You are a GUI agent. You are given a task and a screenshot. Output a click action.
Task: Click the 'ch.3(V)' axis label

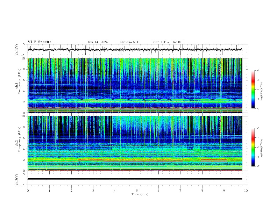coord(17,179)
